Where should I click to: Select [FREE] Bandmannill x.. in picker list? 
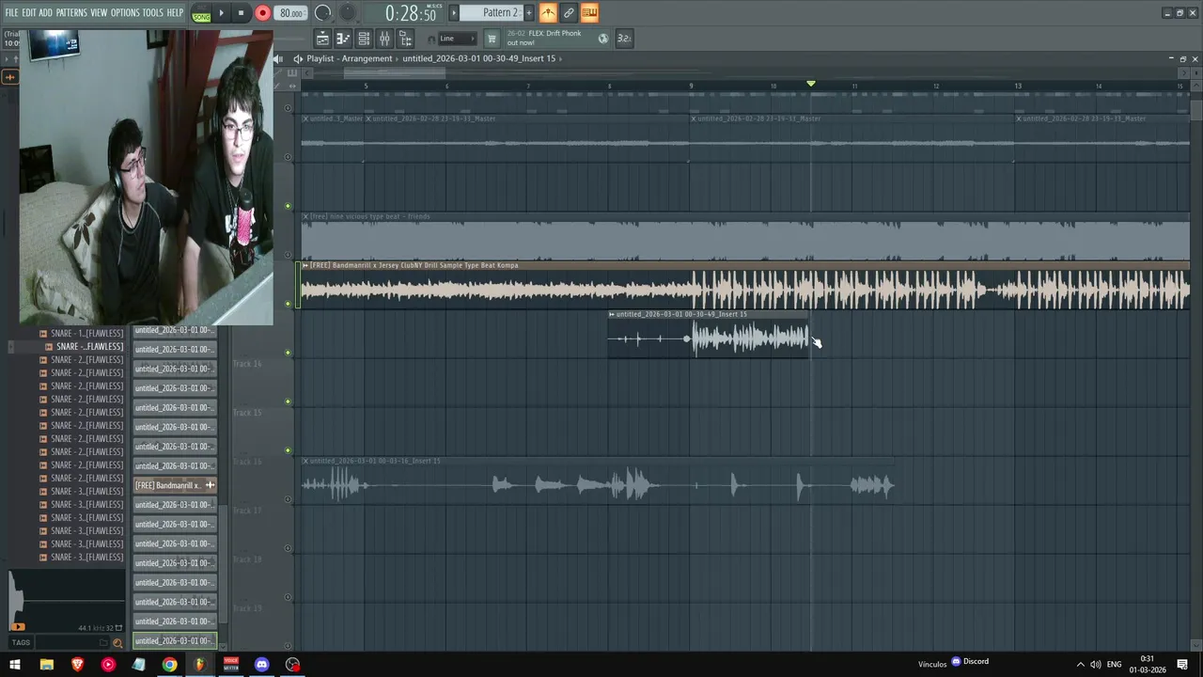(x=175, y=485)
